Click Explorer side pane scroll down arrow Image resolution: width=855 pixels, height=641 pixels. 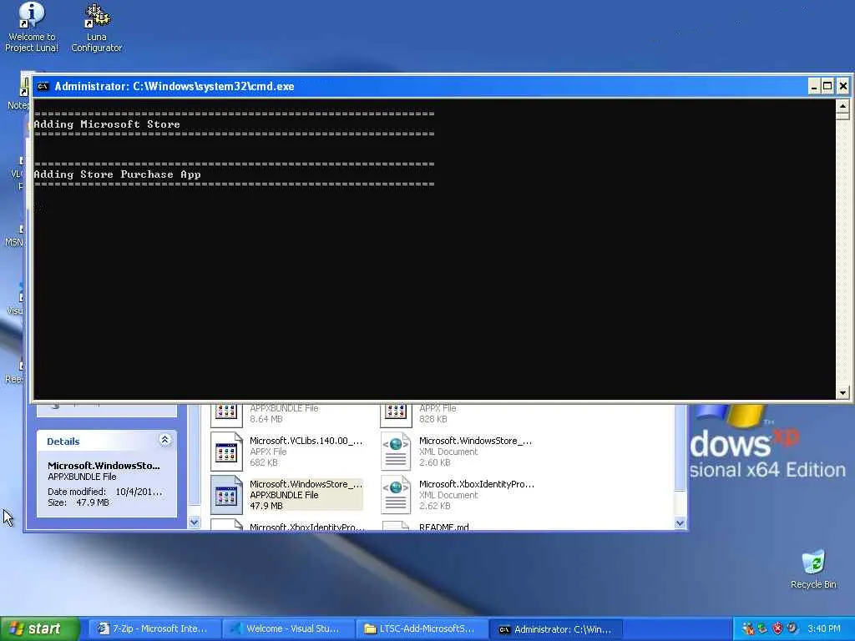coord(194,522)
